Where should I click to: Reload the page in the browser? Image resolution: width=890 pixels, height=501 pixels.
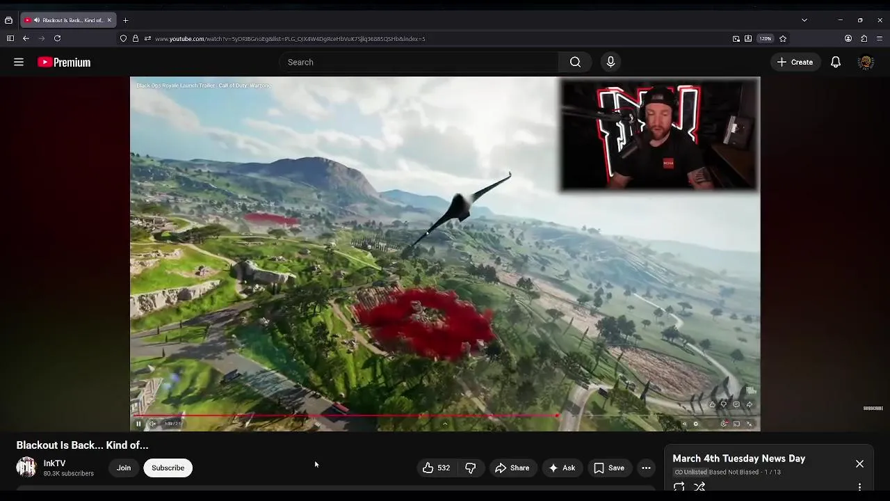[x=57, y=38]
